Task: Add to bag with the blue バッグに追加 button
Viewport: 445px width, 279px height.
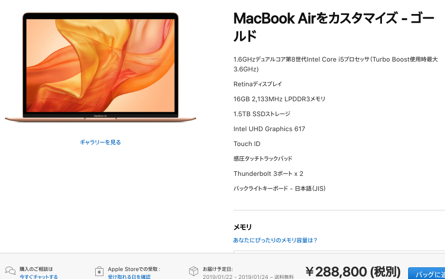Action: (x=426, y=273)
